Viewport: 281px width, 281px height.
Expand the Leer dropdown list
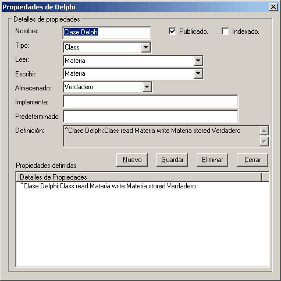click(198, 61)
